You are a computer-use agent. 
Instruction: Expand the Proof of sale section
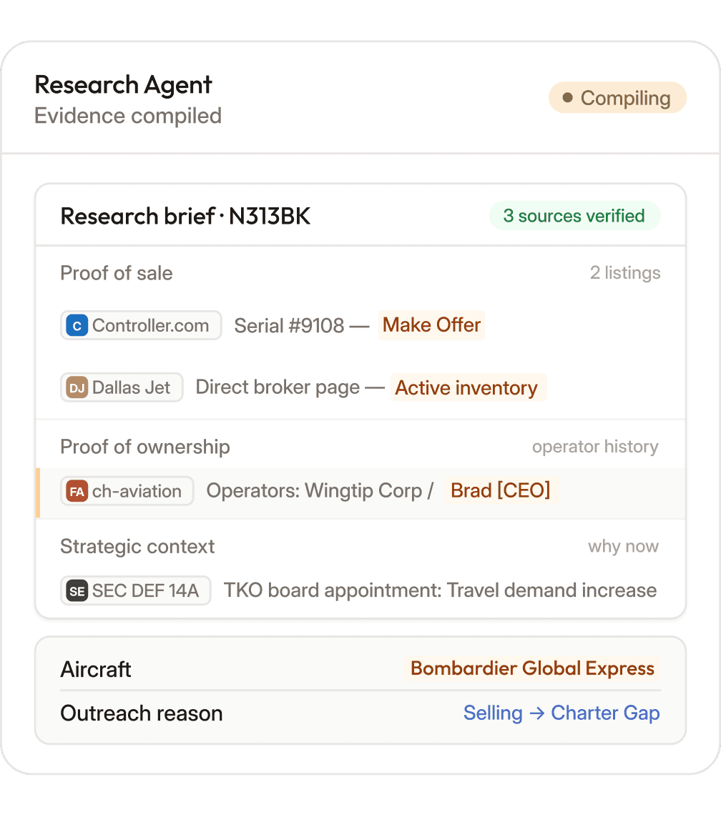117,273
